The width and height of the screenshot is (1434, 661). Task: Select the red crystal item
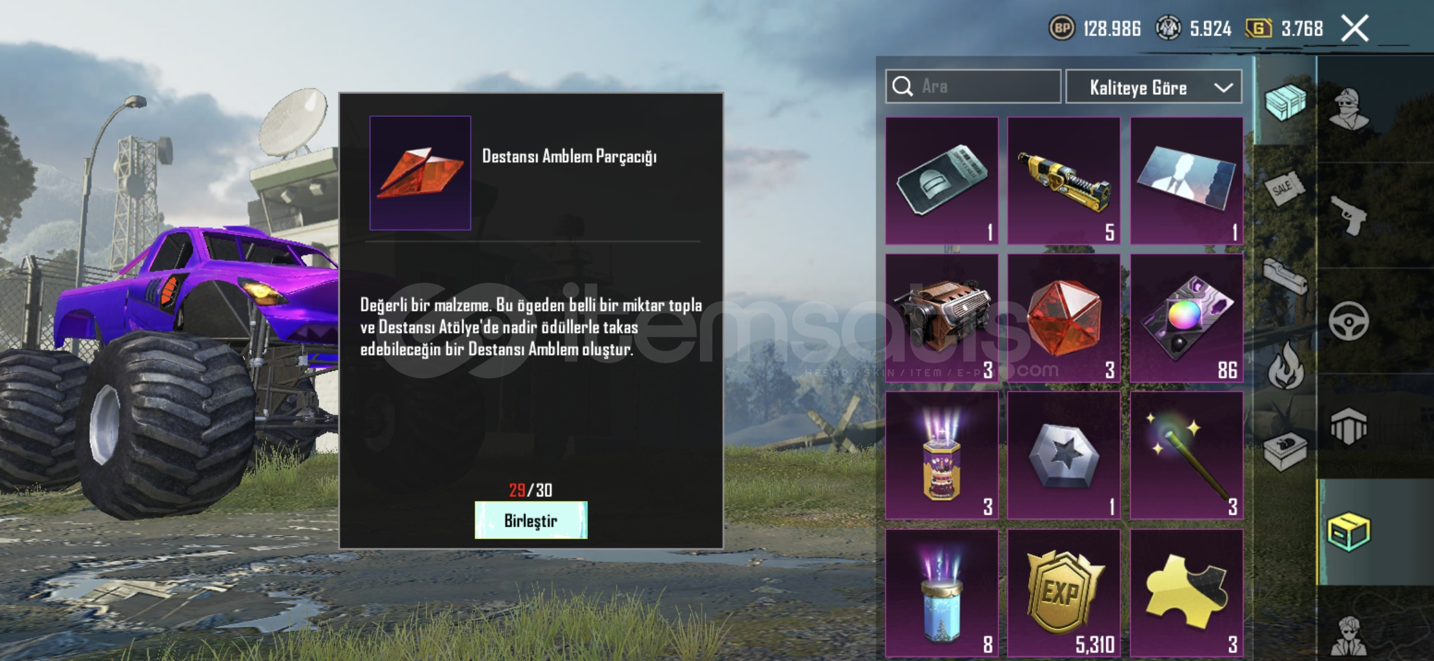click(1064, 318)
